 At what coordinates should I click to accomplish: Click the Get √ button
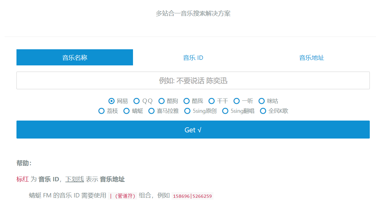point(193,130)
